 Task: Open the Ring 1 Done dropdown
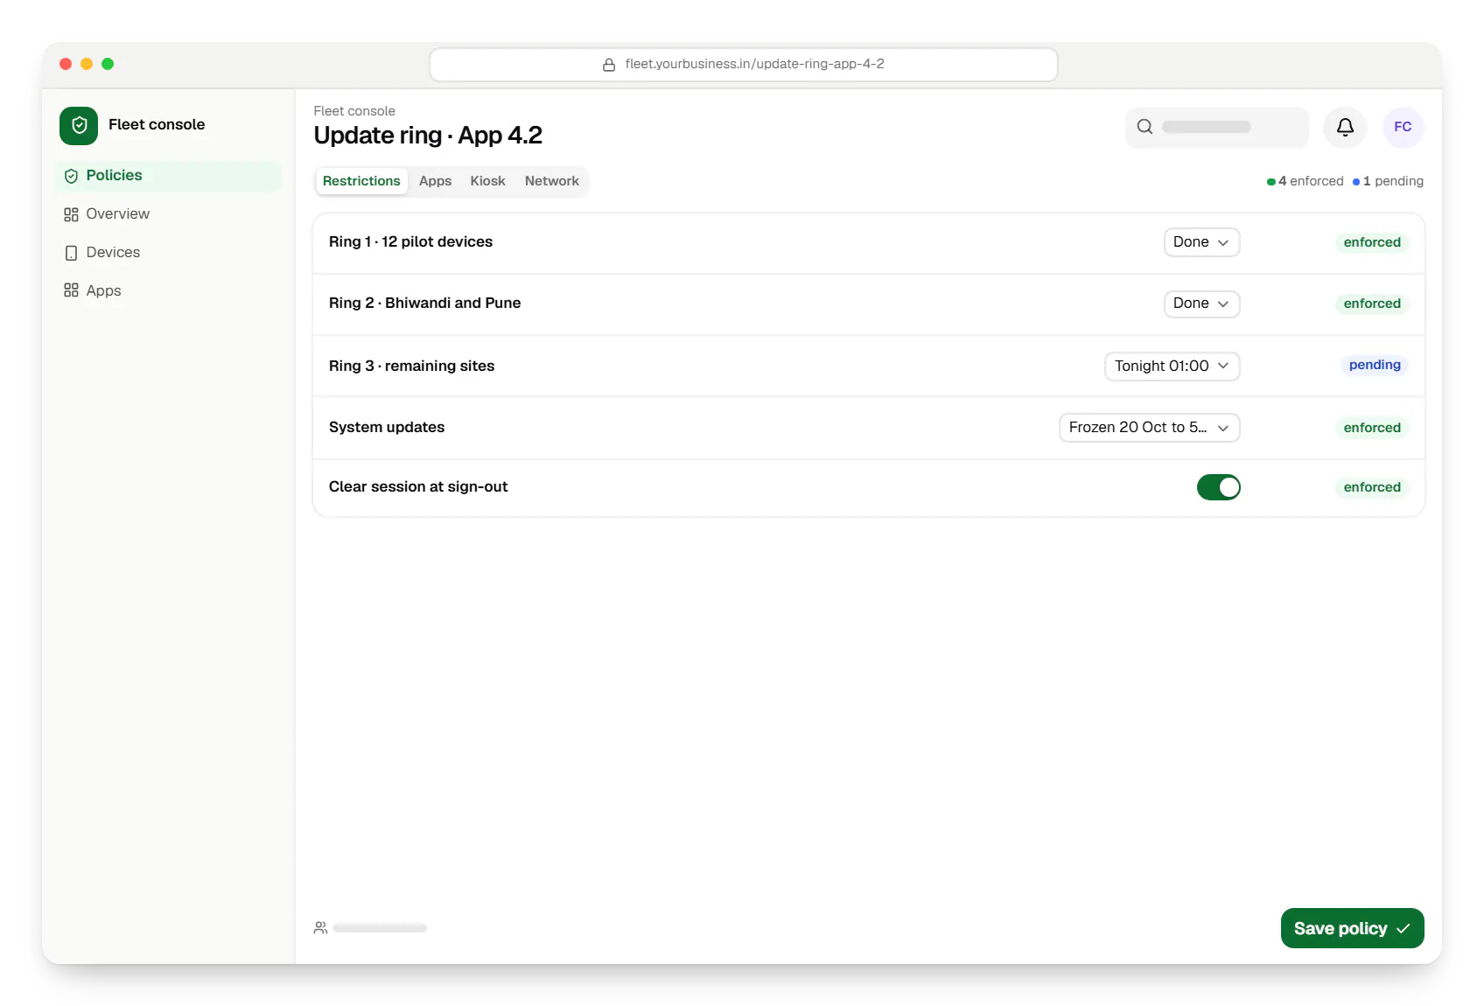click(1201, 242)
